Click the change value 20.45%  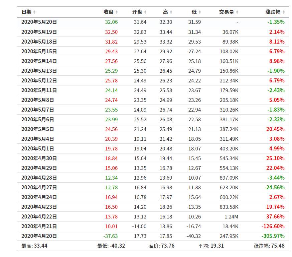pyautogui.click(x=275, y=129)
